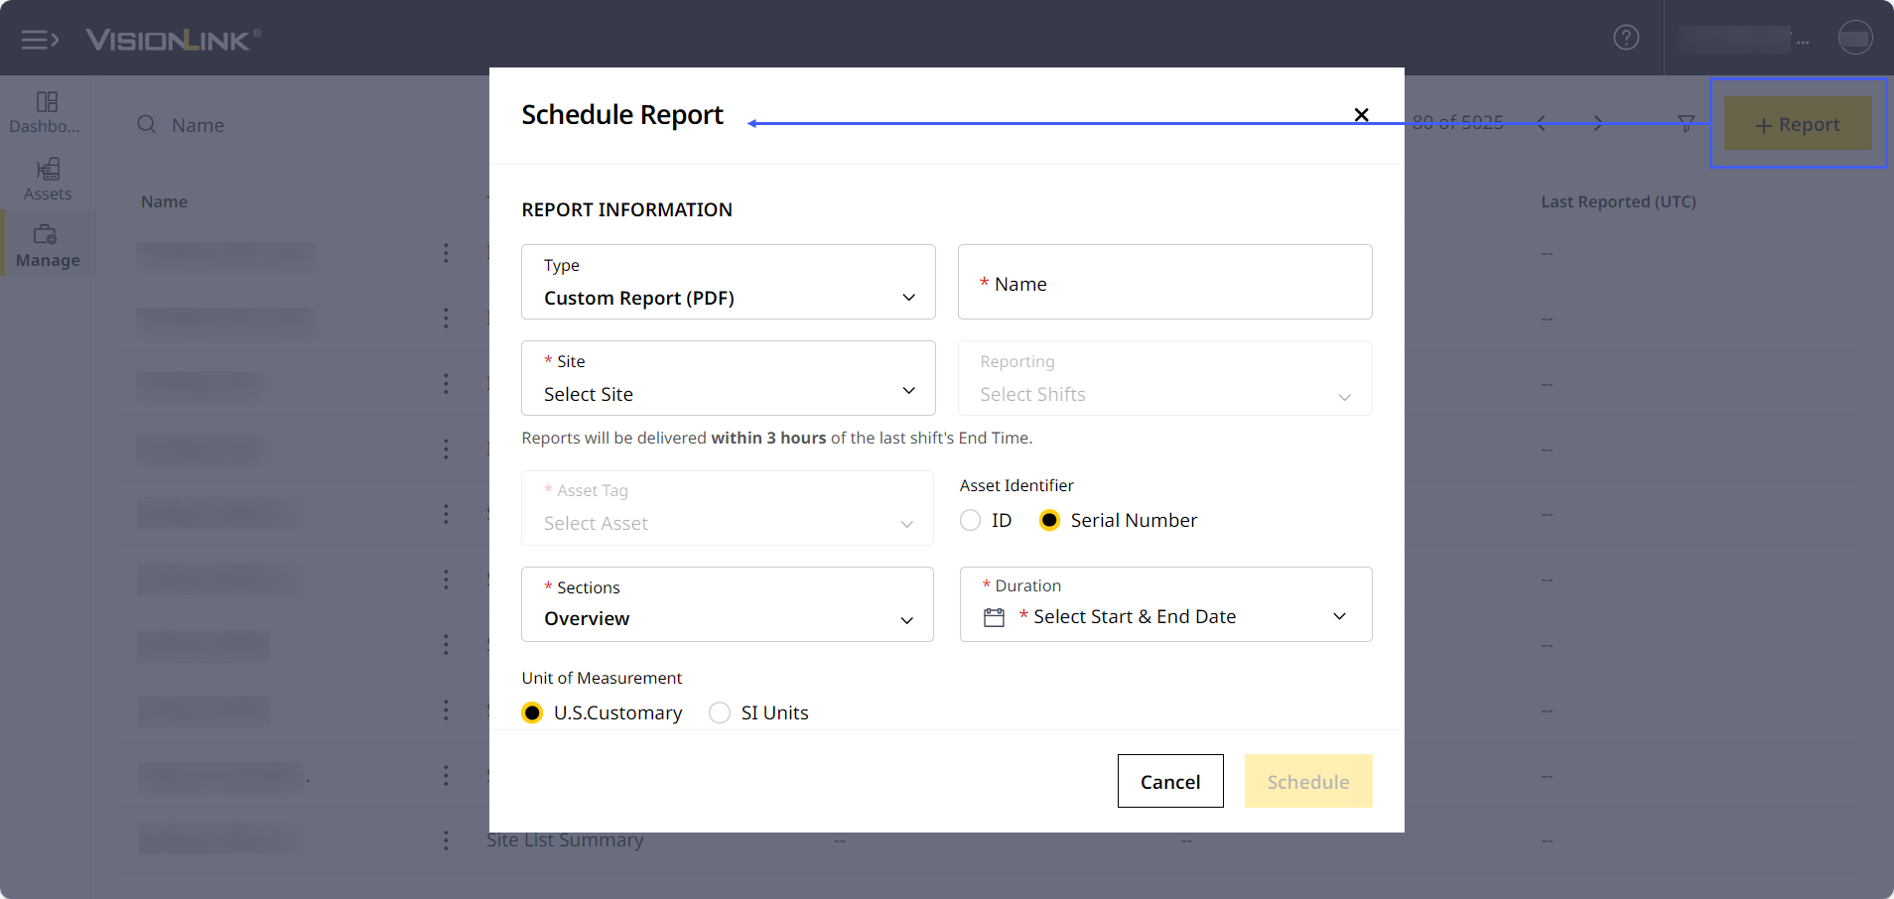1894x899 pixels.
Task: Click the filter funnel icon
Action: [x=1686, y=123]
